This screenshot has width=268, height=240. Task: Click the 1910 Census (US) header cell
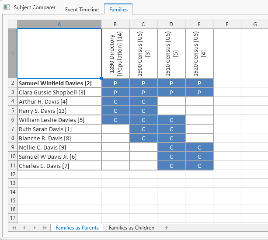(171, 53)
